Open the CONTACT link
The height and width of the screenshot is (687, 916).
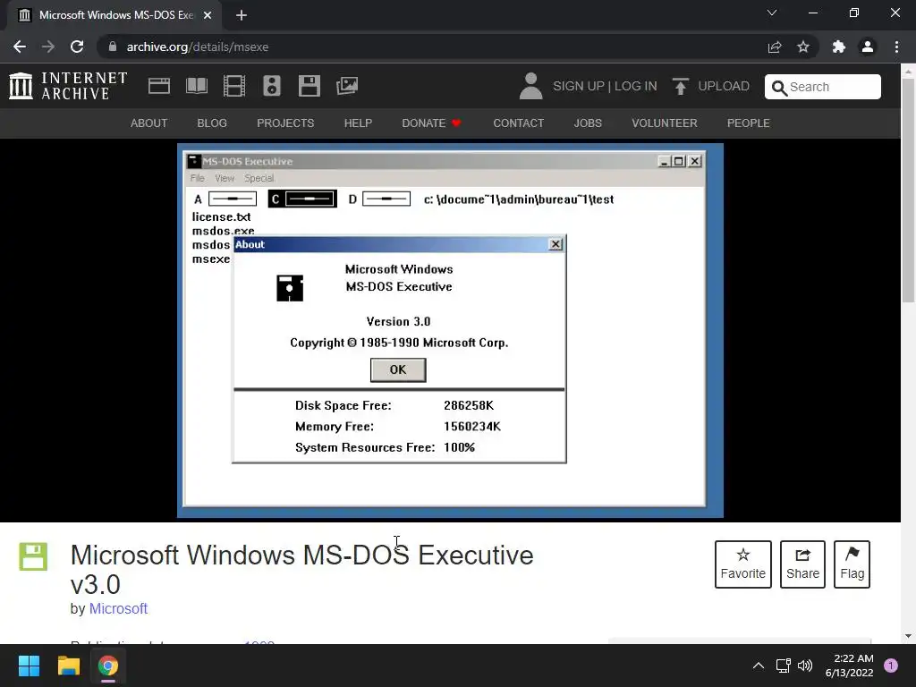pos(518,123)
